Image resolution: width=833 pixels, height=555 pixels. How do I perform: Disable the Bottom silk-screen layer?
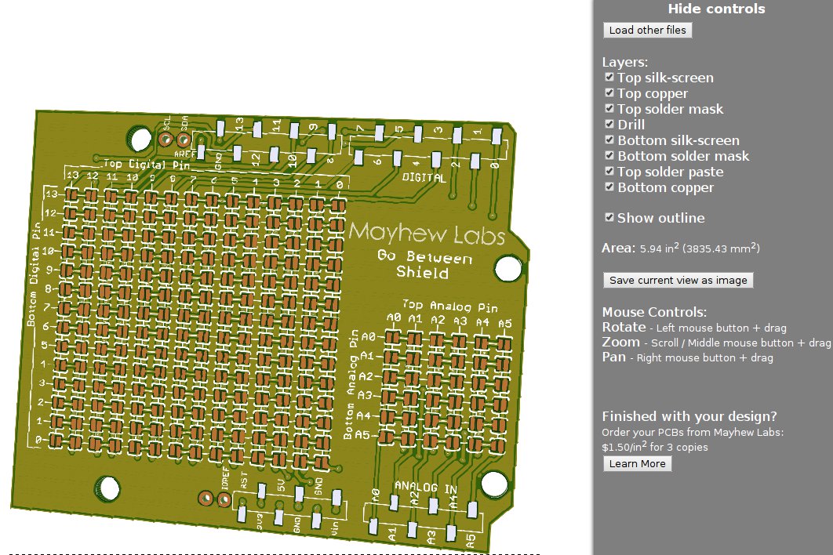(x=609, y=140)
